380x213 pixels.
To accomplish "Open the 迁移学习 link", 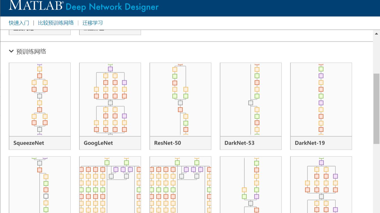I will click(92, 23).
